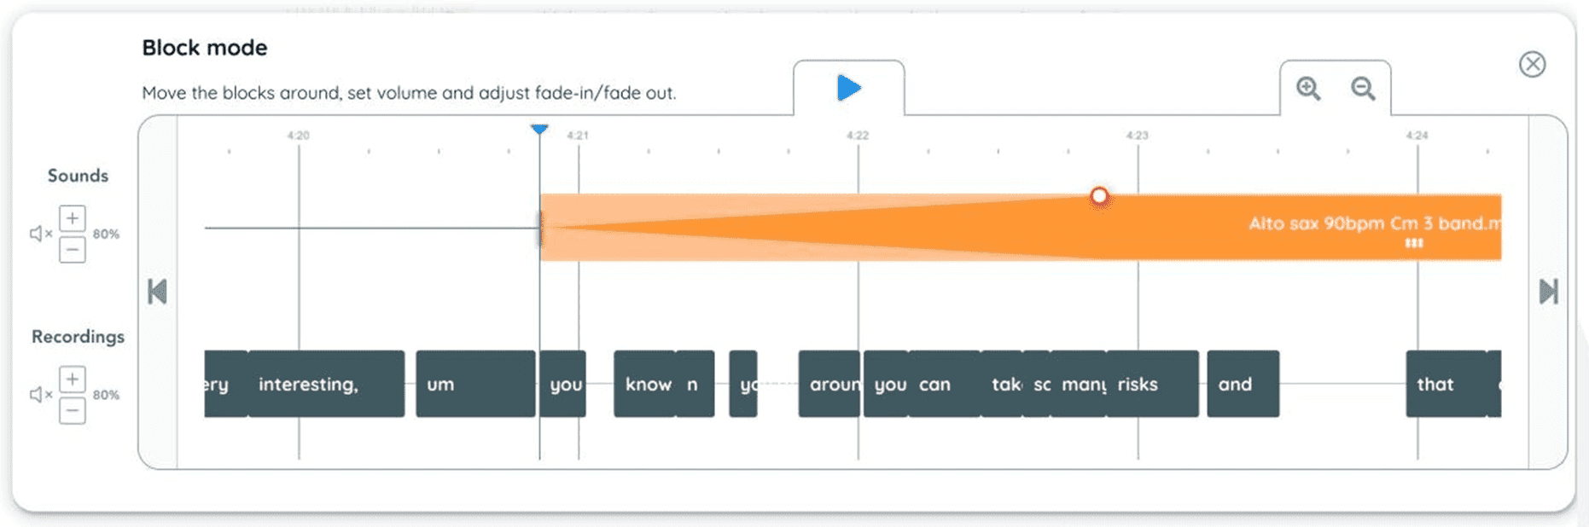Screen dimensions: 1589x527
Task: Select the "that" recording block
Action: coord(1446,384)
